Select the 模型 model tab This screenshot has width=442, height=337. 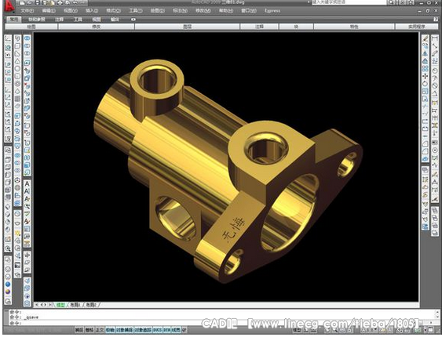[x=60, y=305]
